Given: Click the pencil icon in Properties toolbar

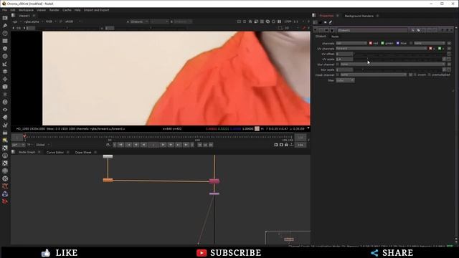Looking at the screenshot, I should (x=331, y=22).
